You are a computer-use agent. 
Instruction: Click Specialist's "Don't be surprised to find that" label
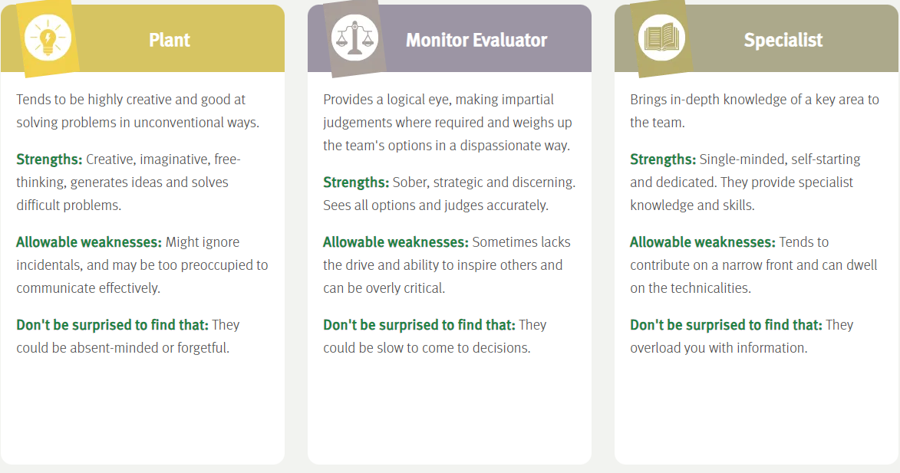(x=726, y=325)
